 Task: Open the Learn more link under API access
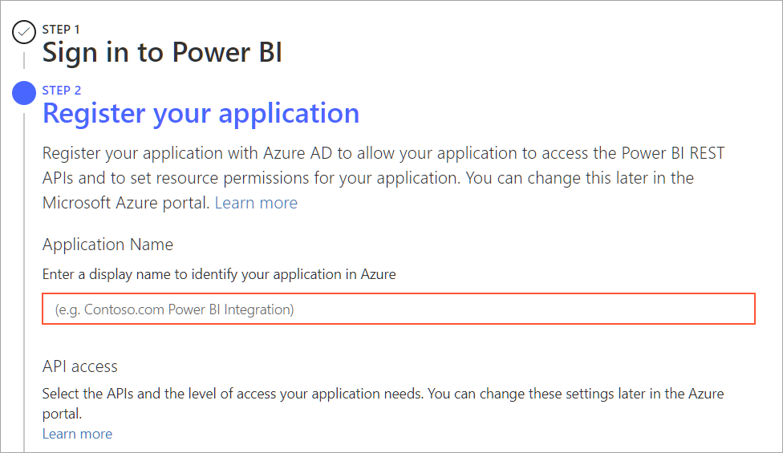[x=77, y=434]
